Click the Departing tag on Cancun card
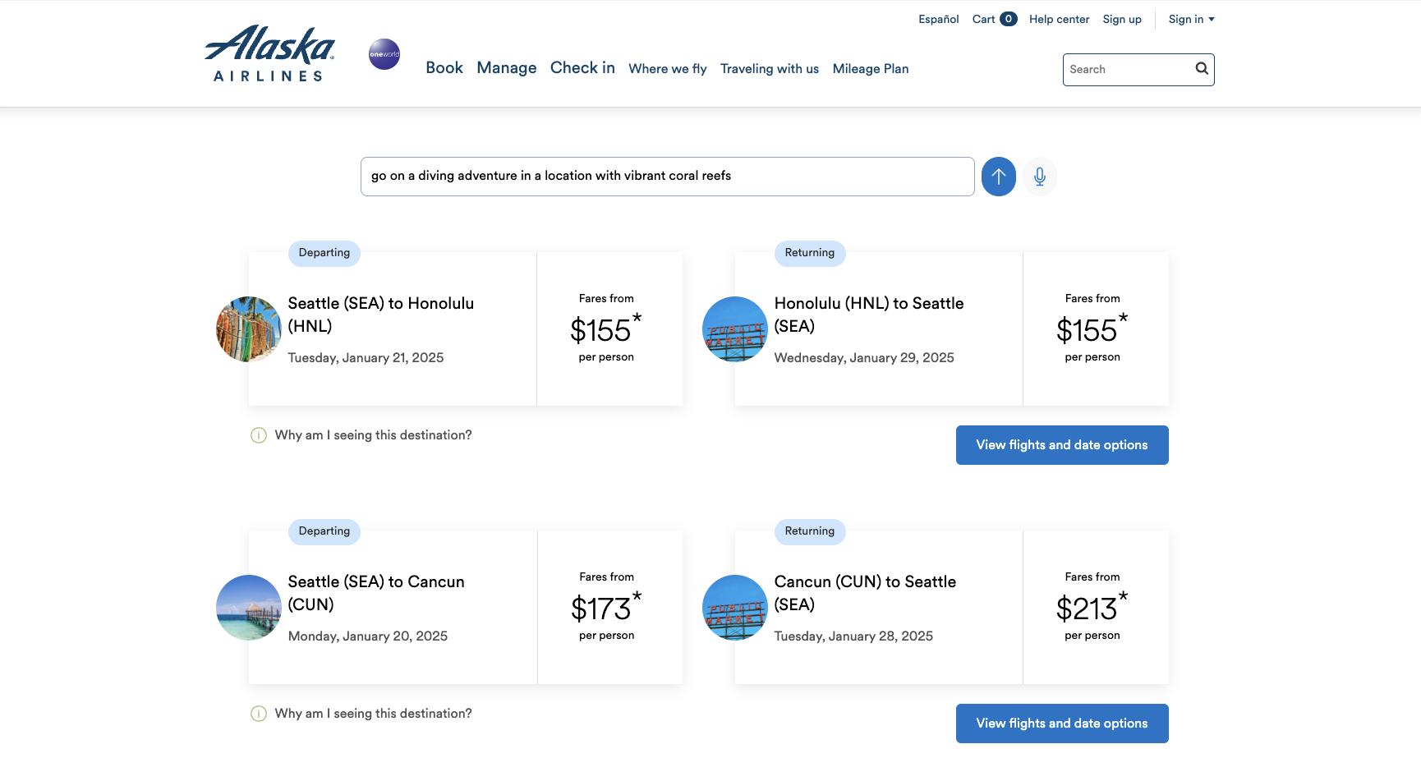 (324, 531)
